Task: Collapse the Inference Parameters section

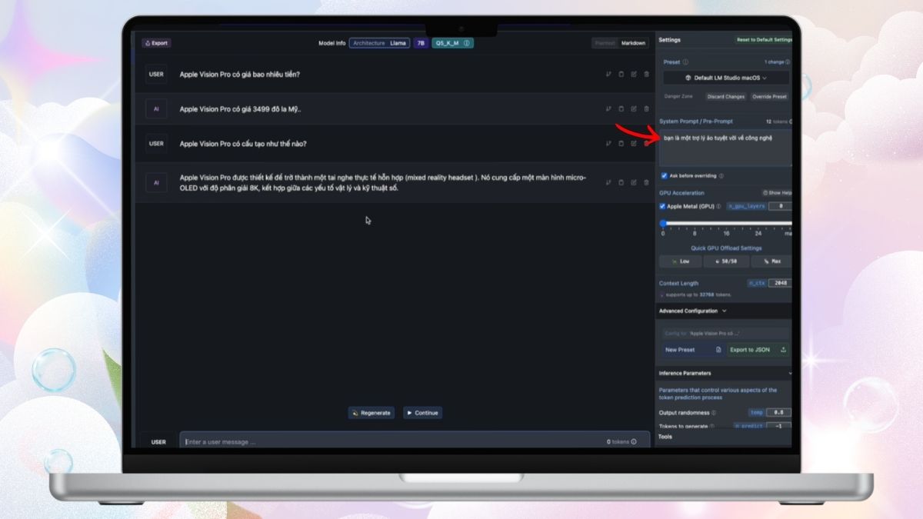Action: pyautogui.click(x=725, y=374)
